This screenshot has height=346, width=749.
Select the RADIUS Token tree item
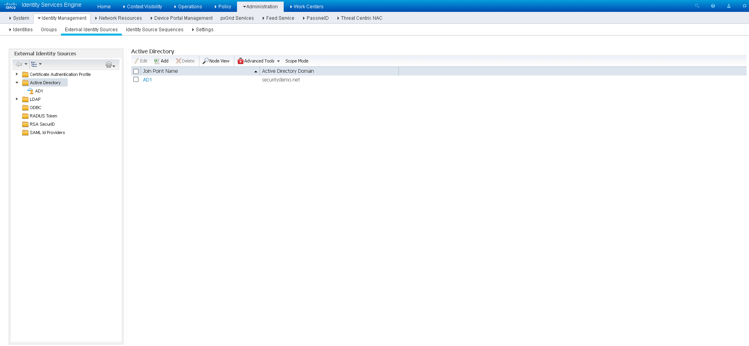44,116
